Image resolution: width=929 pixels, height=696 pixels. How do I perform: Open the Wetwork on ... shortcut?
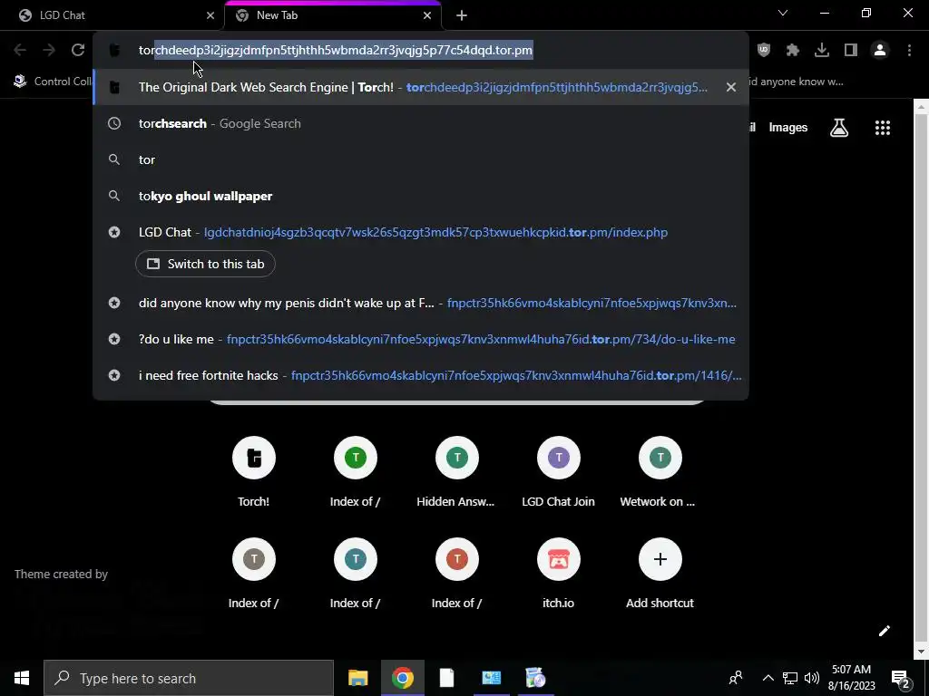click(x=660, y=471)
